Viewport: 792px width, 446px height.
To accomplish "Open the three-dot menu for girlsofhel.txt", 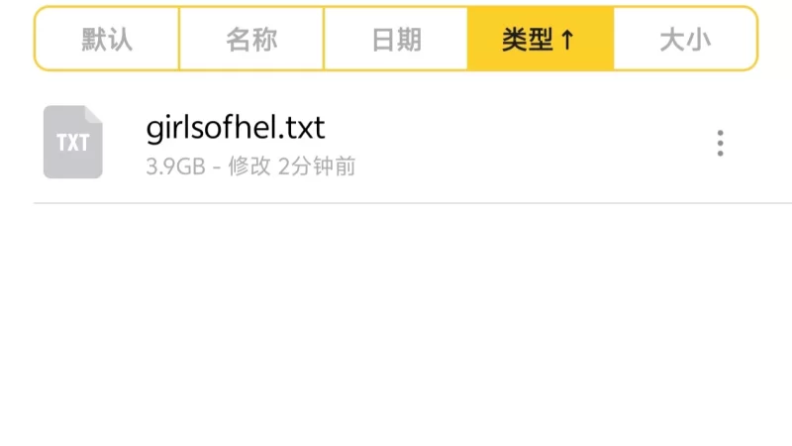I will click(720, 143).
